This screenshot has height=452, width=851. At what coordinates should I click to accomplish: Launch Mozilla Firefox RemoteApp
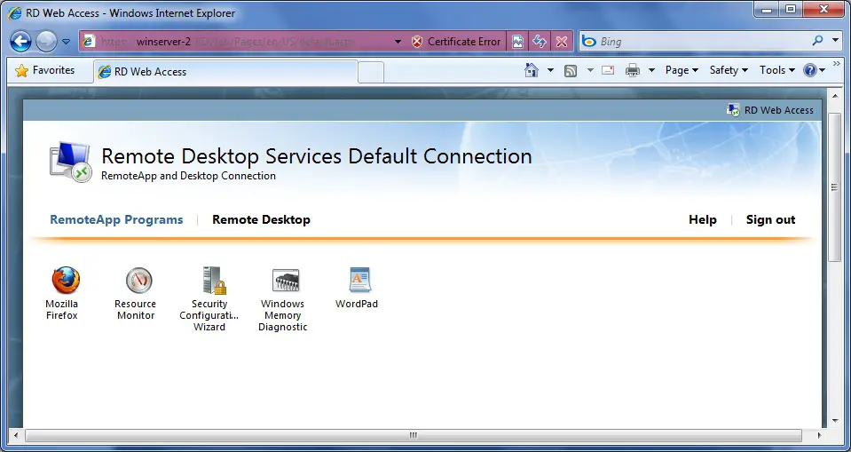(x=64, y=282)
